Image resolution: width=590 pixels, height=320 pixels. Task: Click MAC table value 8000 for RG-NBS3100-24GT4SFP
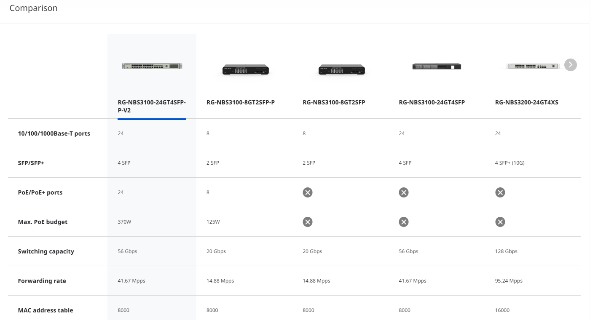tap(405, 310)
